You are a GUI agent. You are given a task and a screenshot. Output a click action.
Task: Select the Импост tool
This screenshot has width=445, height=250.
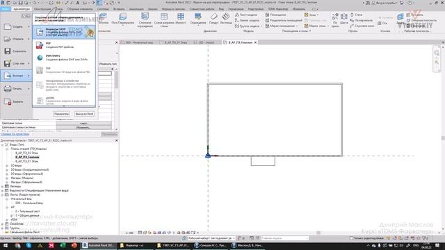point(181,19)
